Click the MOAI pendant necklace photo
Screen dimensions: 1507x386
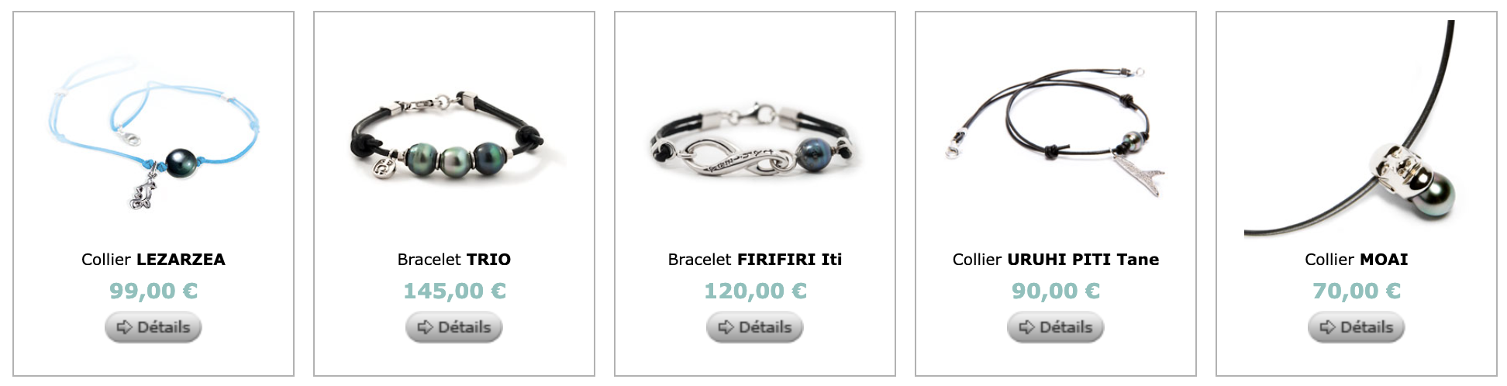point(1357,129)
